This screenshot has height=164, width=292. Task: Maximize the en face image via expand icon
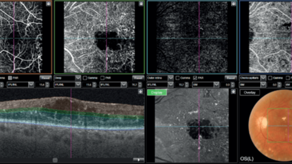(x=233, y=92)
